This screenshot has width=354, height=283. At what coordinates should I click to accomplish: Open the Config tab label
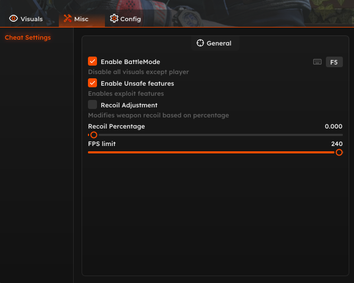(x=130, y=19)
